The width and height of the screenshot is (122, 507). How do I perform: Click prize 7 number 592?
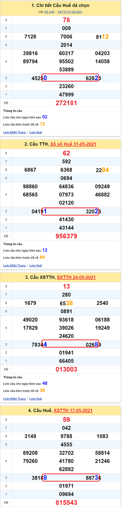tap(66, 161)
